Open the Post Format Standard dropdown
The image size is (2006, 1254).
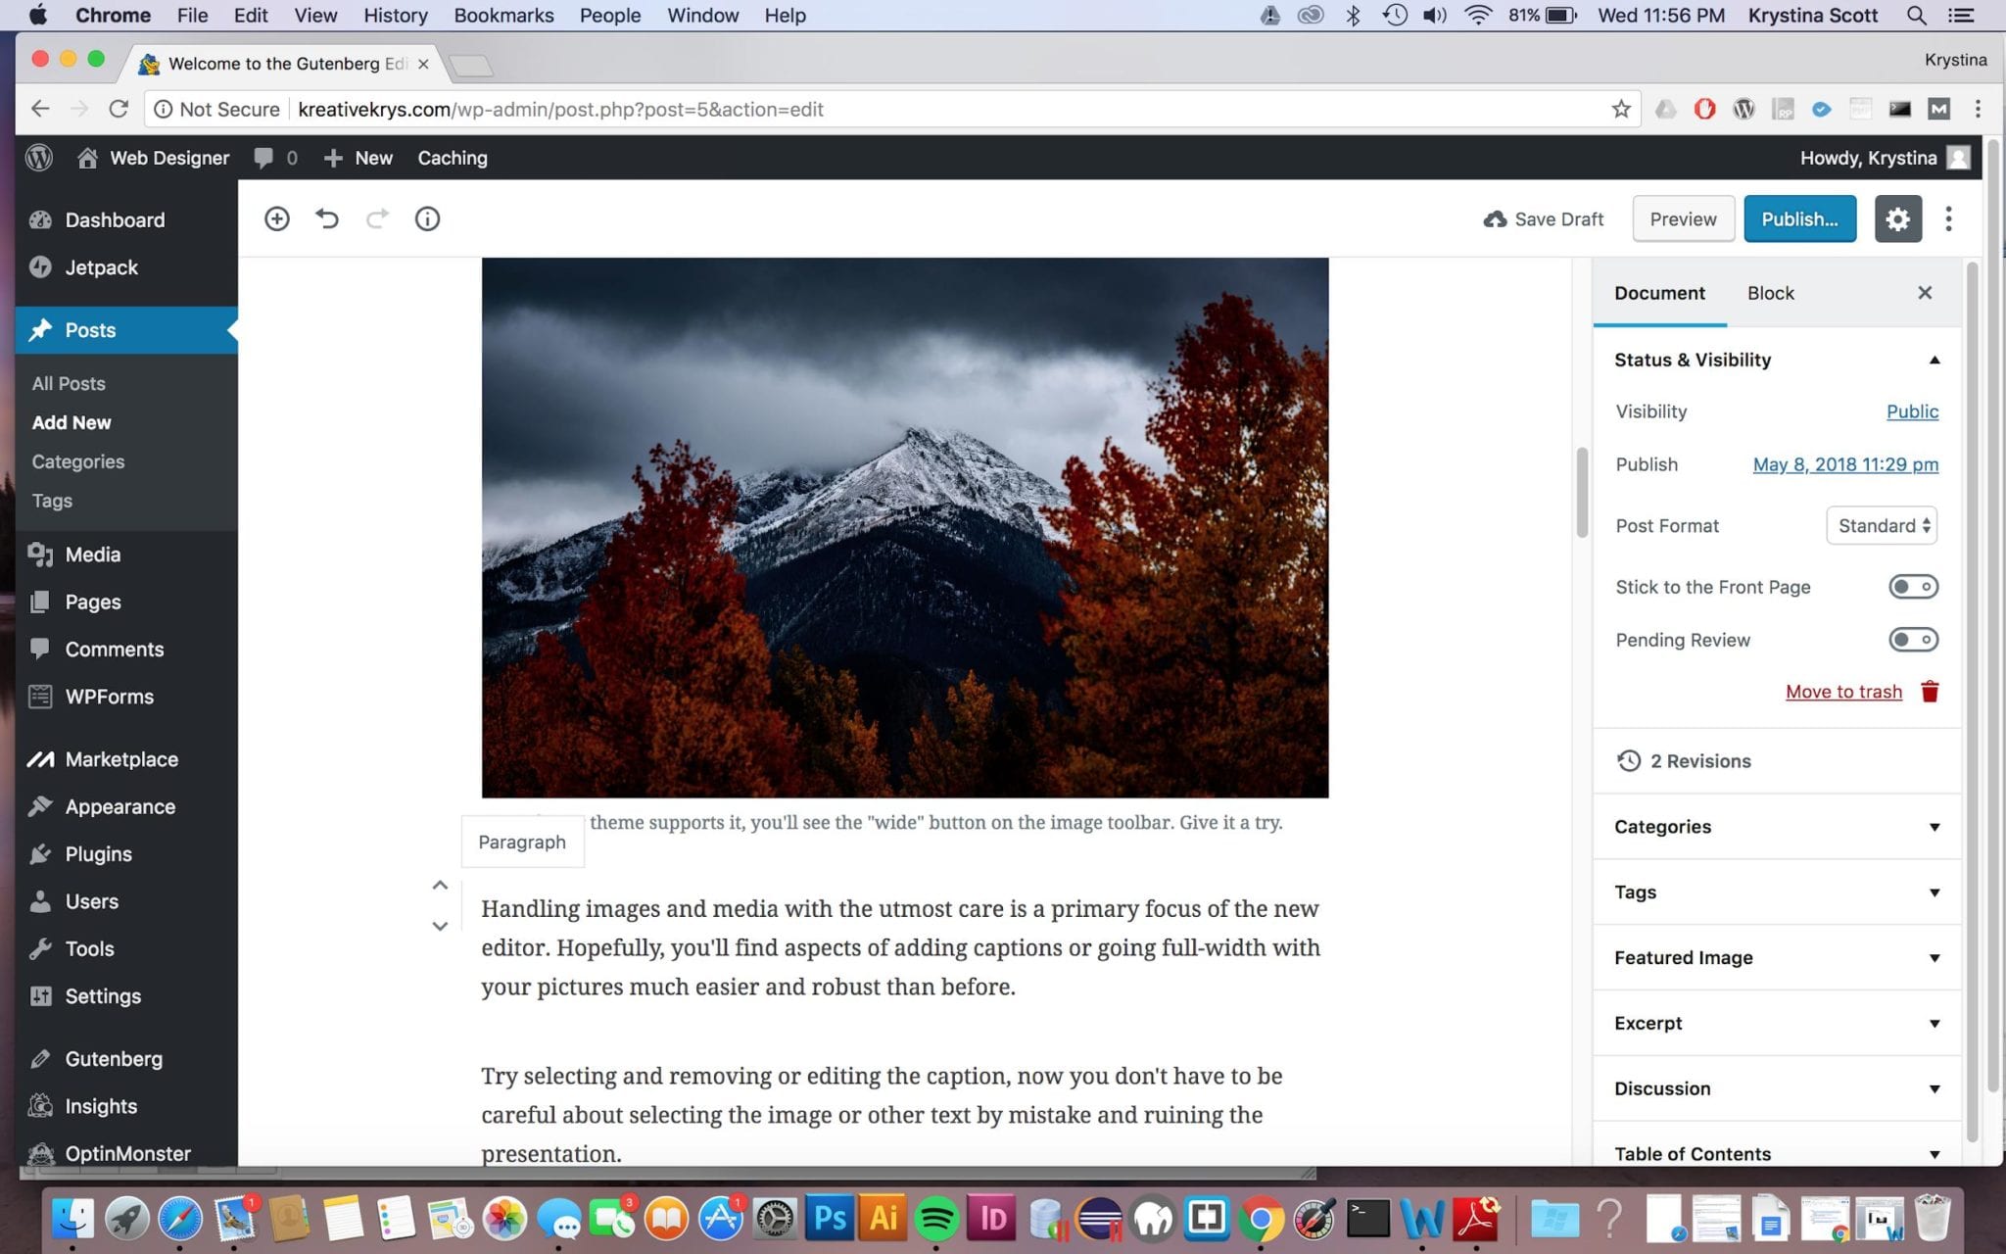pyautogui.click(x=1882, y=526)
